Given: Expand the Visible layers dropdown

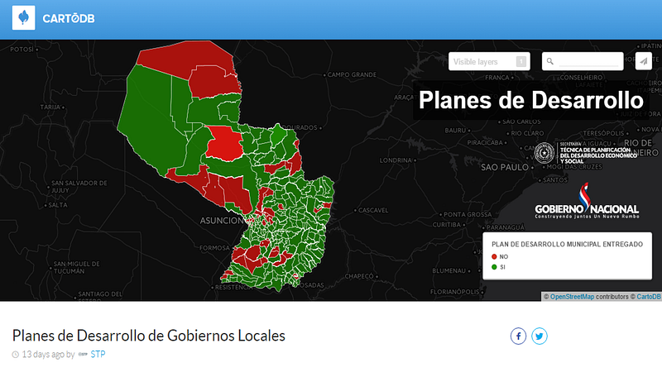Looking at the screenshot, I should [x=489, y=61].
